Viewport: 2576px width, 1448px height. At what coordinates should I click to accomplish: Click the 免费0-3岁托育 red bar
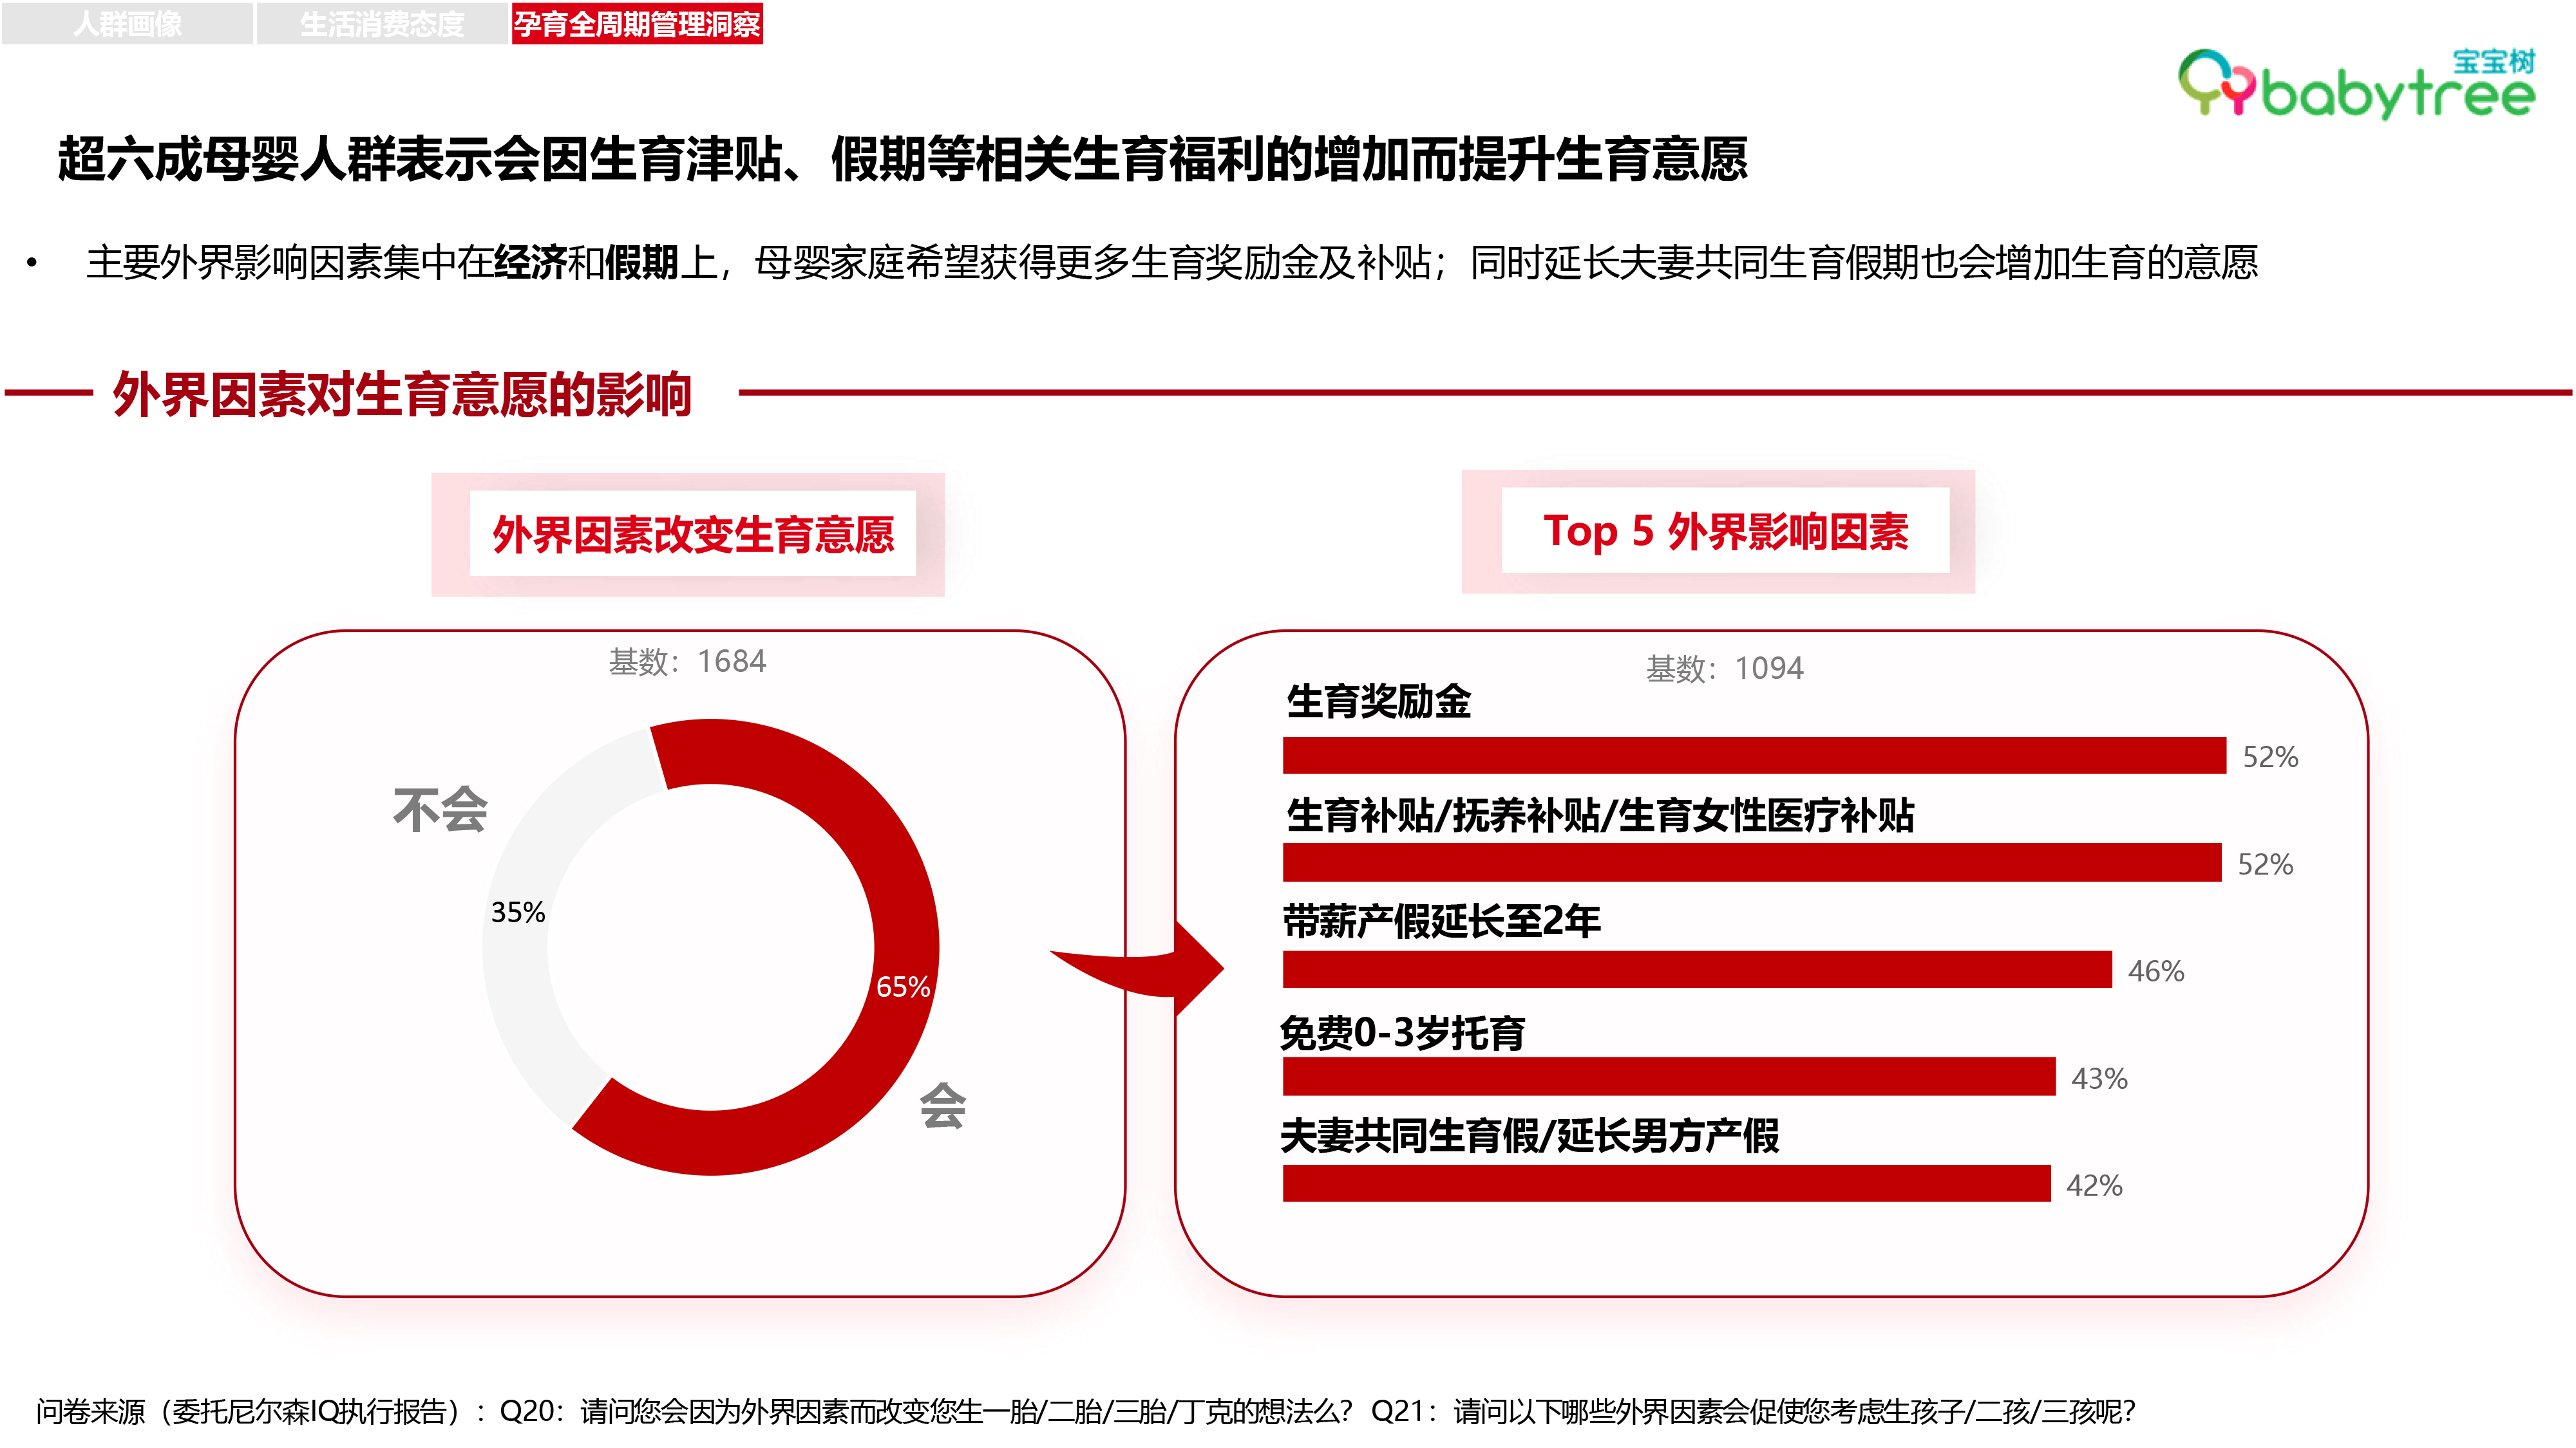[1669, 1076]
